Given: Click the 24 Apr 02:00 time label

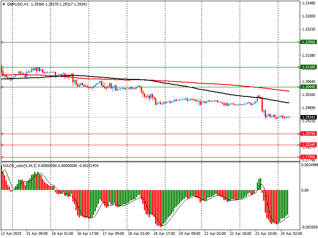Looking at the screenshot, I should [291, 234].
